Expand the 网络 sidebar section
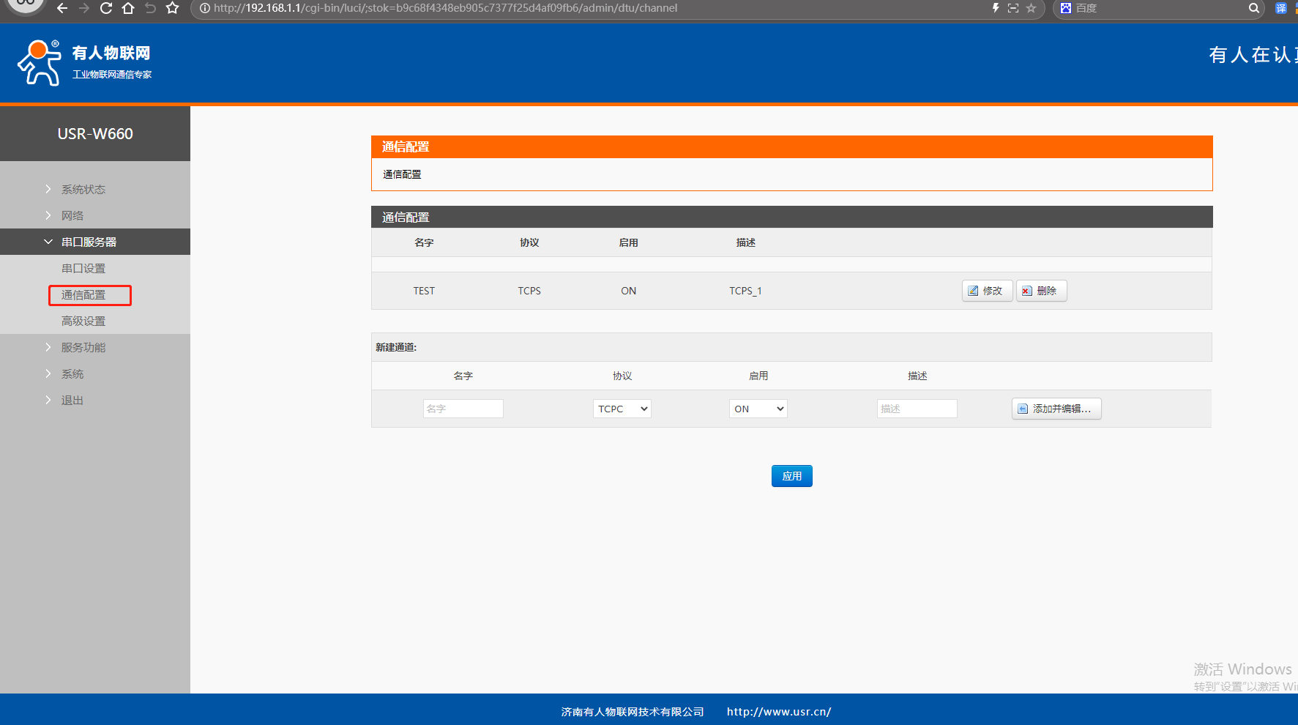Image resolution: width=1298 pixels, height=725 pixels. pyautogui.click(x=72, y=216)
